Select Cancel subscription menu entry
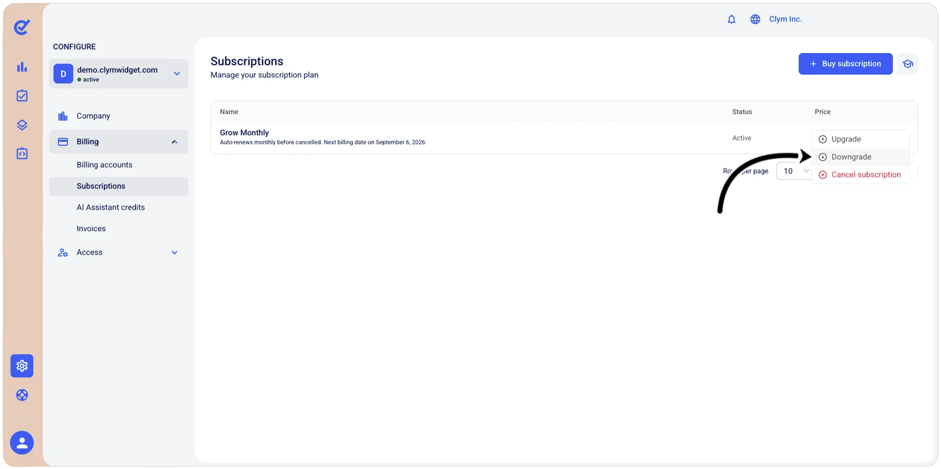This screenshot has height=469, width=941. 860,174
